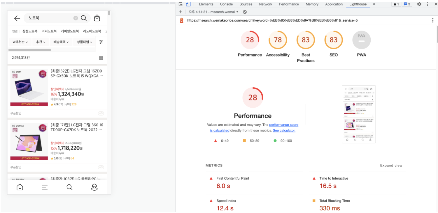Open search from the bottom navigation
This screenshot has height=213, width=438.
[69, 187]
